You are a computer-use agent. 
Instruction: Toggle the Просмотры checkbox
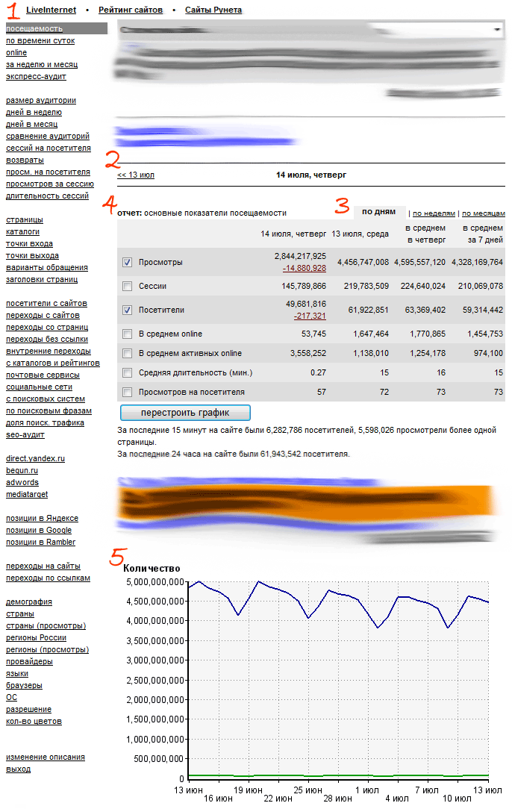(x=127, y=262)
